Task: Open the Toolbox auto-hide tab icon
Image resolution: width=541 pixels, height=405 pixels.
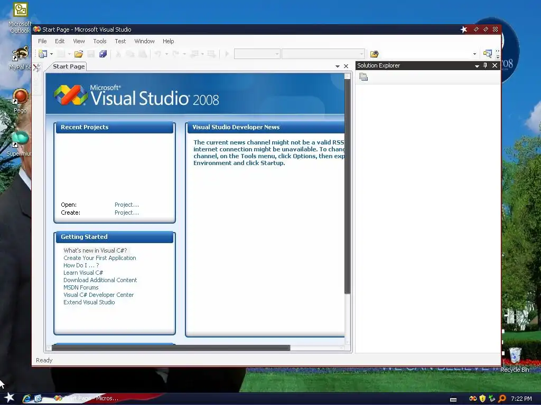Action: click(x=36, y=67)
